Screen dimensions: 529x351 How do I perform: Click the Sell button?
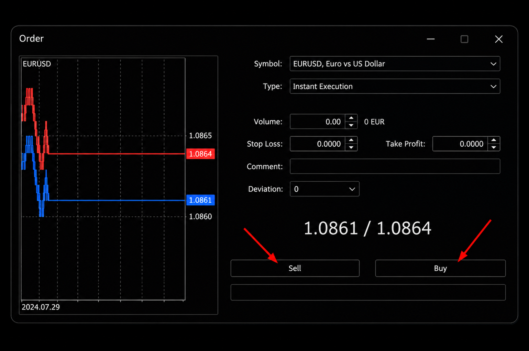click(x=295, y=268)
